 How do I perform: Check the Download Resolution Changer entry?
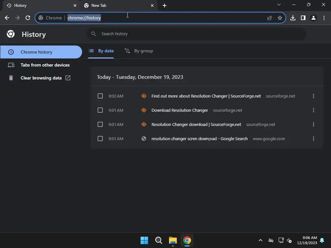tap(100, 110)
